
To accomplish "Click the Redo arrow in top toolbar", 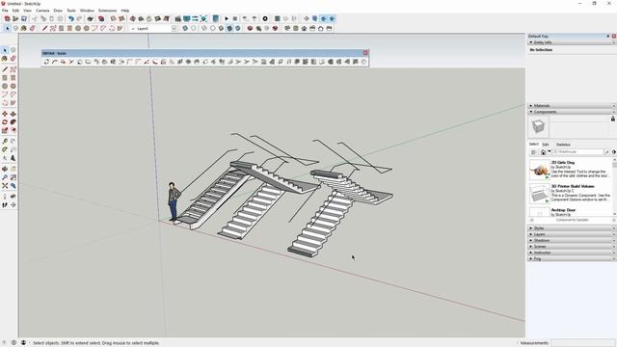I will pyautogui.click(x=79, y=18).
